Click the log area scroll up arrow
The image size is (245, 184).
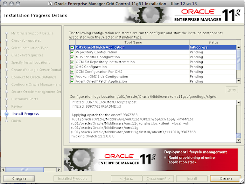click(238, 103)
